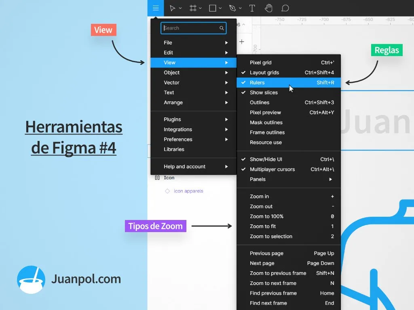Select the Move tool arrow
The image size is (414, 310).
pyautogui.click(x=172, y=8)
